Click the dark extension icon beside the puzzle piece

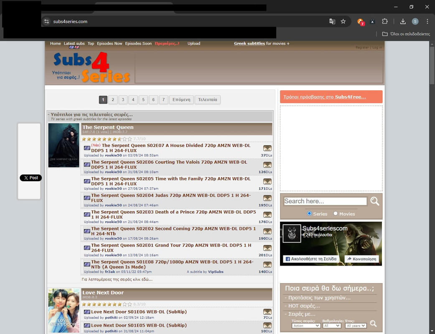point(372,21)
